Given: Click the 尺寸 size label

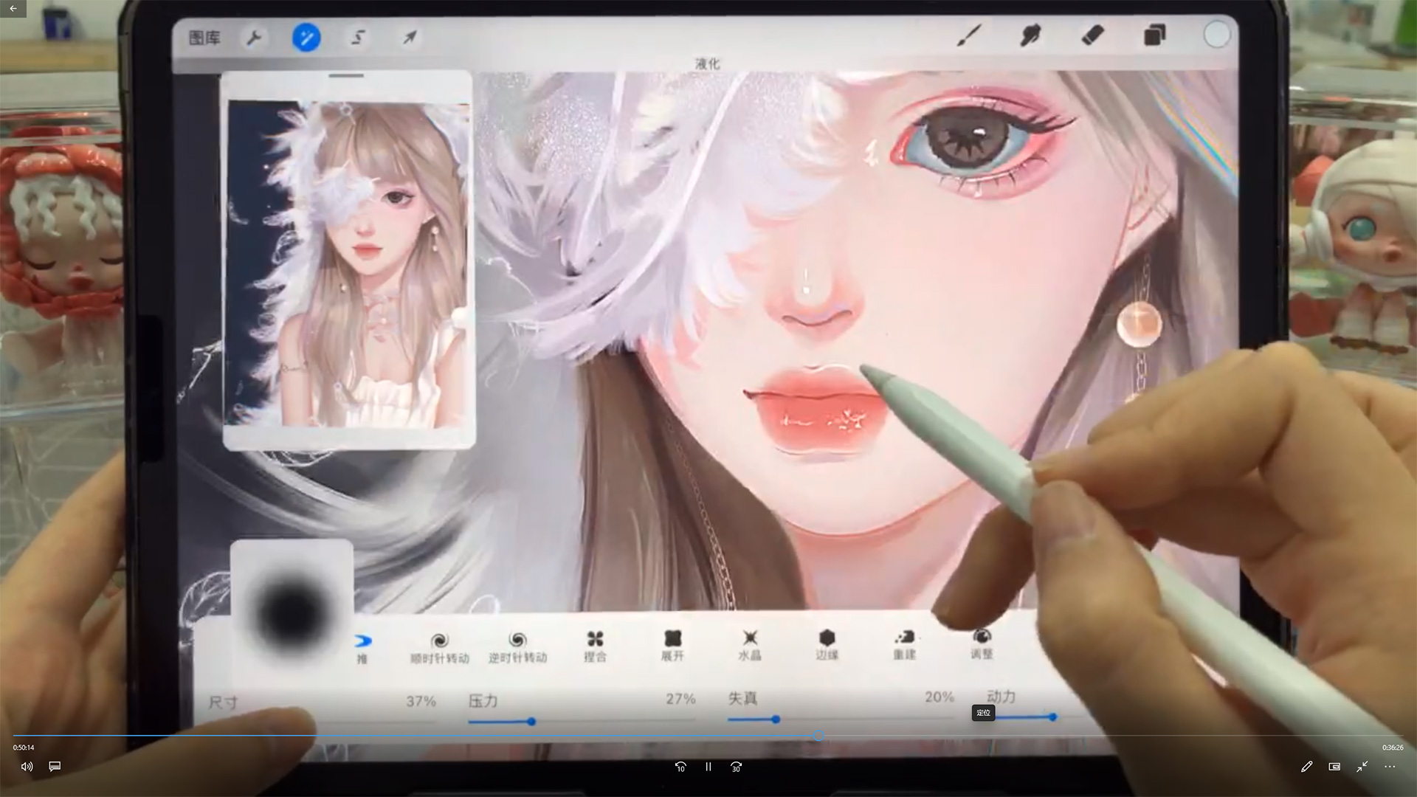Looking at the screenshot, I should pos(223,703).
